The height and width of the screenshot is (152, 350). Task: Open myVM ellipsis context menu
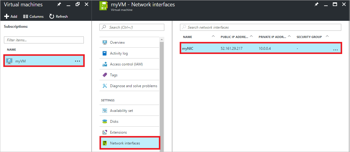click(x=77, y=61)
